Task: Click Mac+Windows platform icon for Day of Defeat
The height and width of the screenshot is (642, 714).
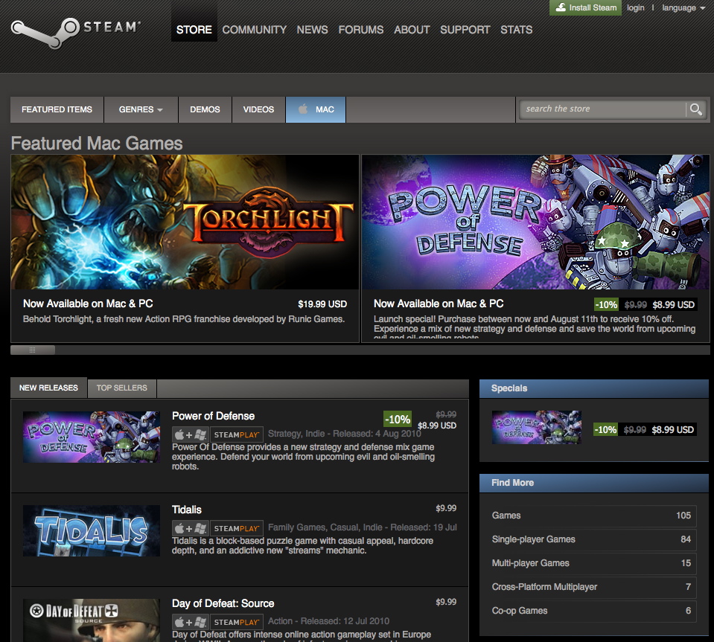Action: pyautogui.click(x=191, y=622)
